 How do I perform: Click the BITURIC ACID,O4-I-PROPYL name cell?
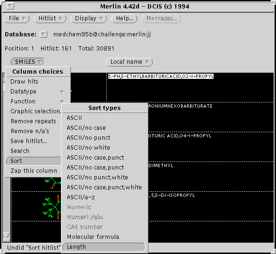click(180, 136)
